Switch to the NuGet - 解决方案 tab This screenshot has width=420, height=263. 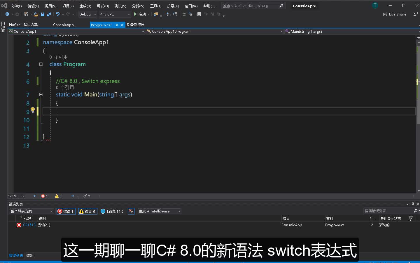pos(23,25)
